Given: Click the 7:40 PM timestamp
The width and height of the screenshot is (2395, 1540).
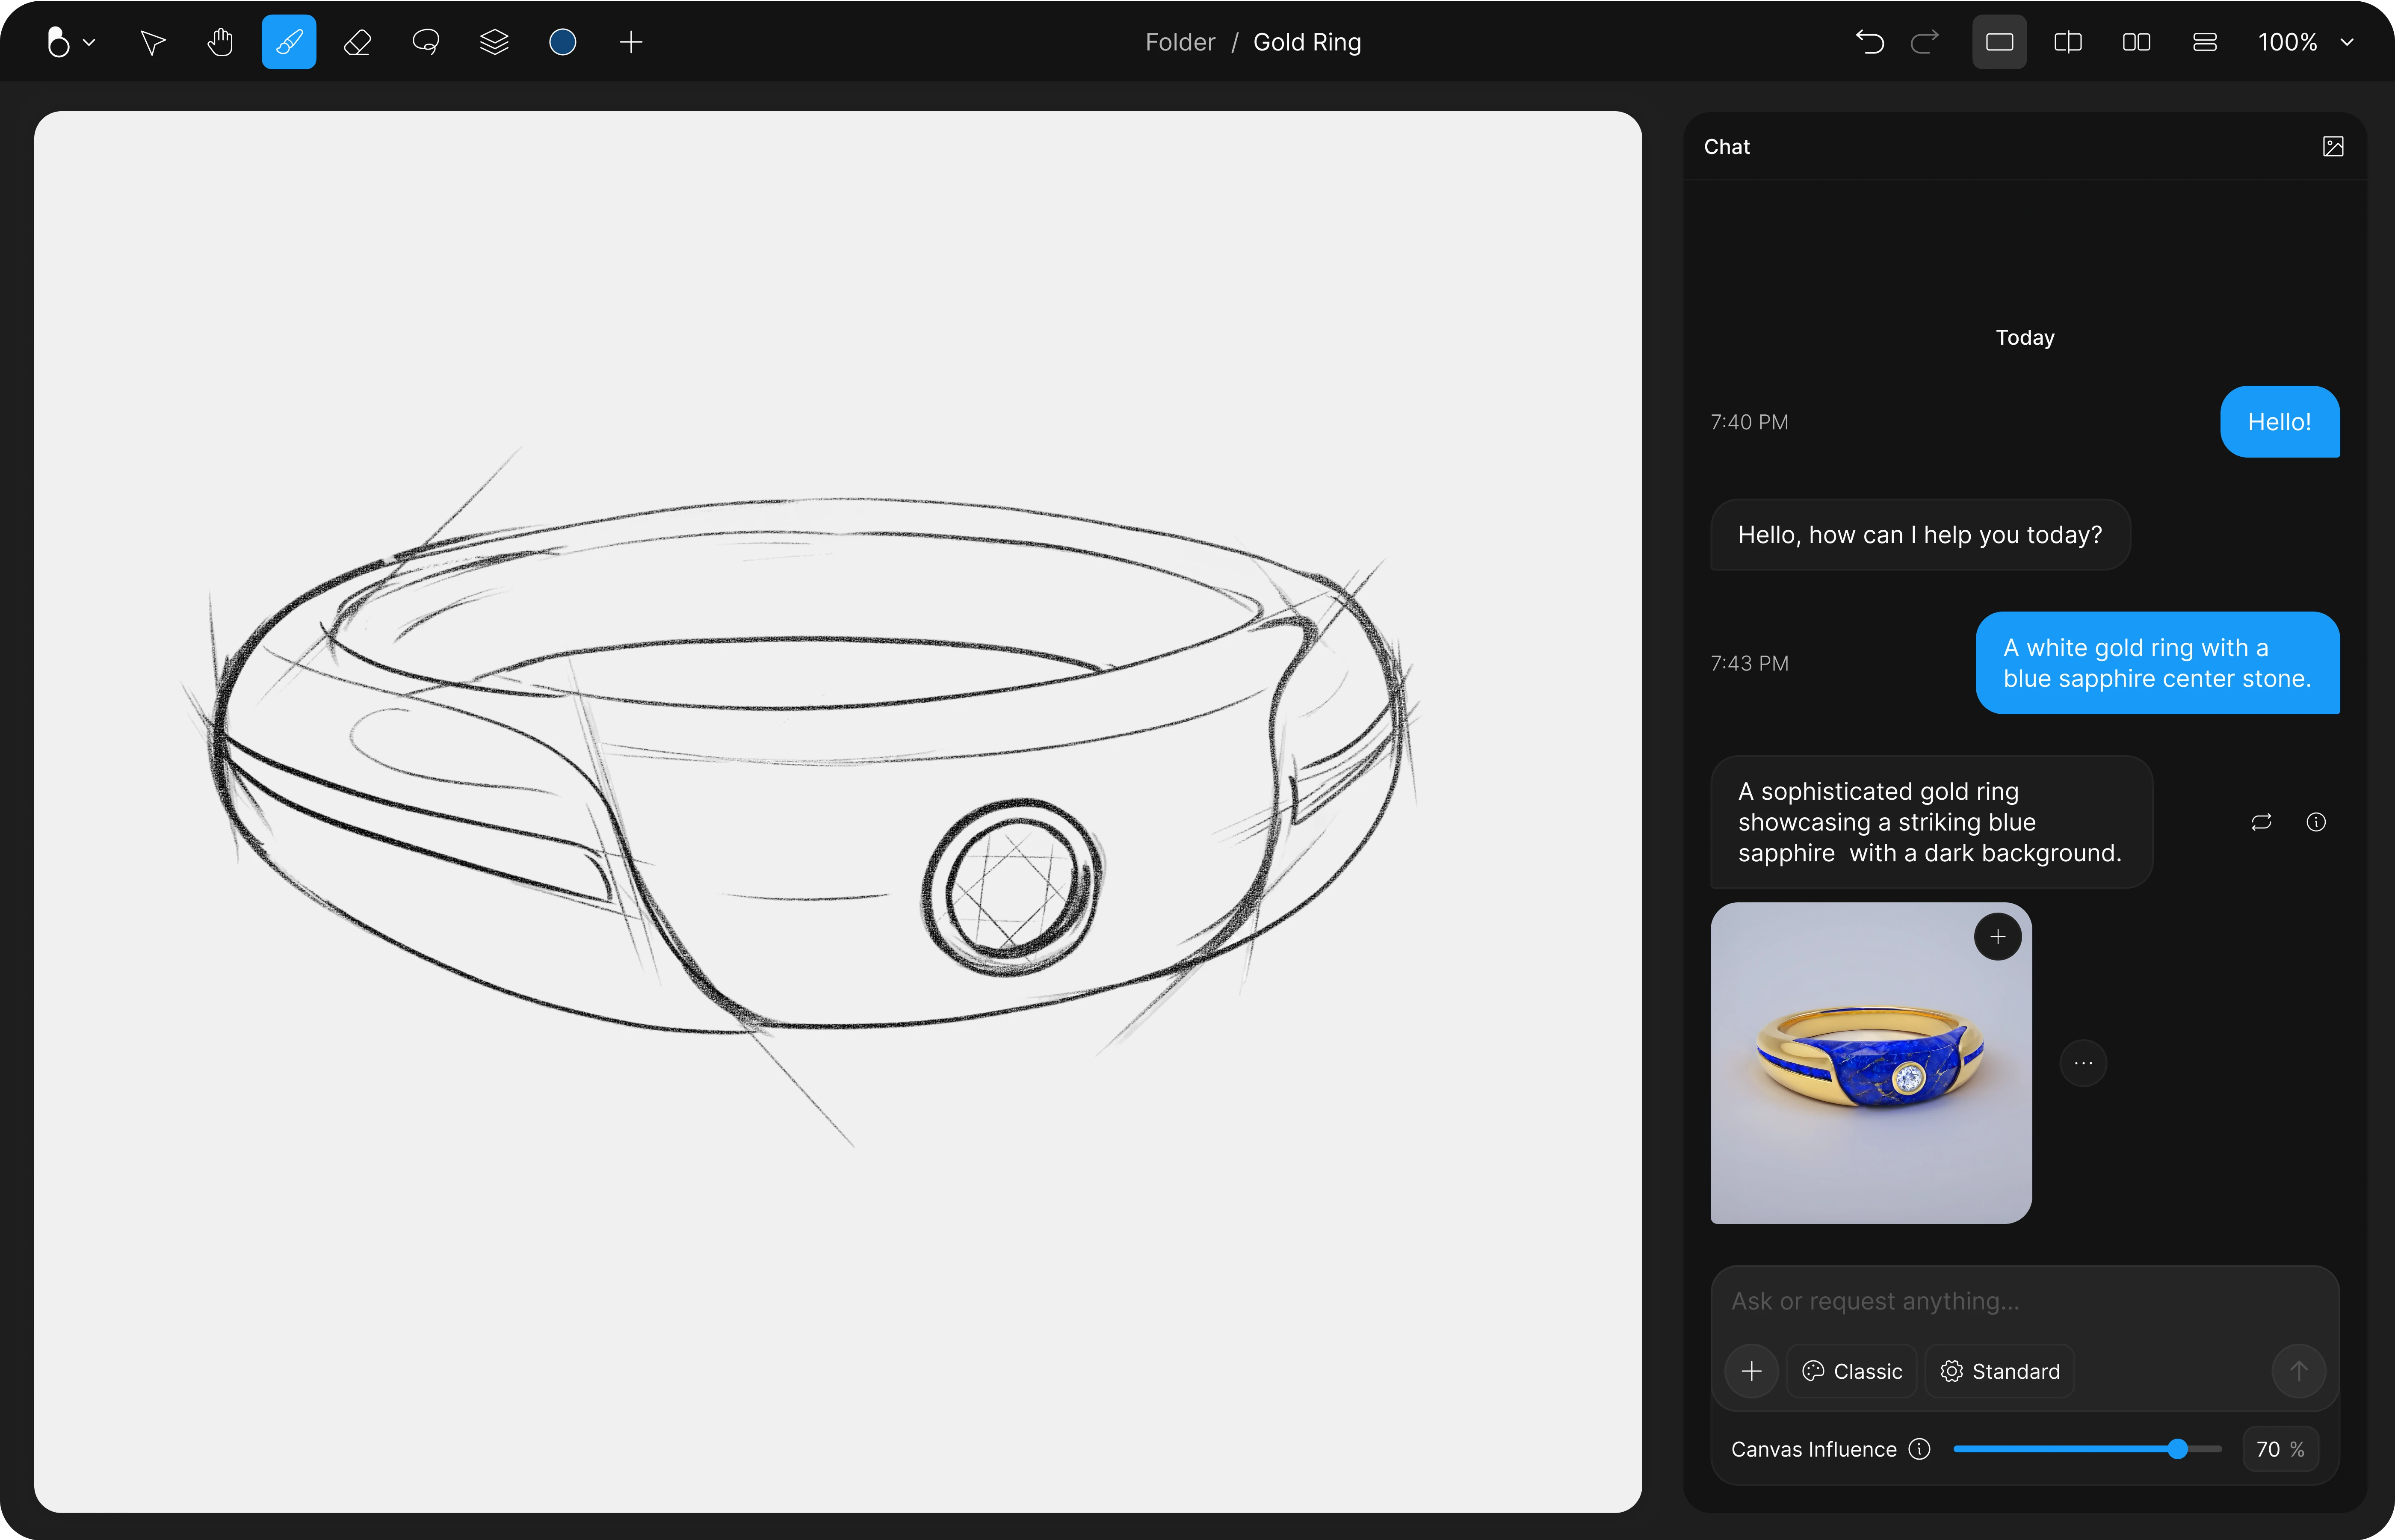Looking at the screenshot, I should coord(1749,422).
